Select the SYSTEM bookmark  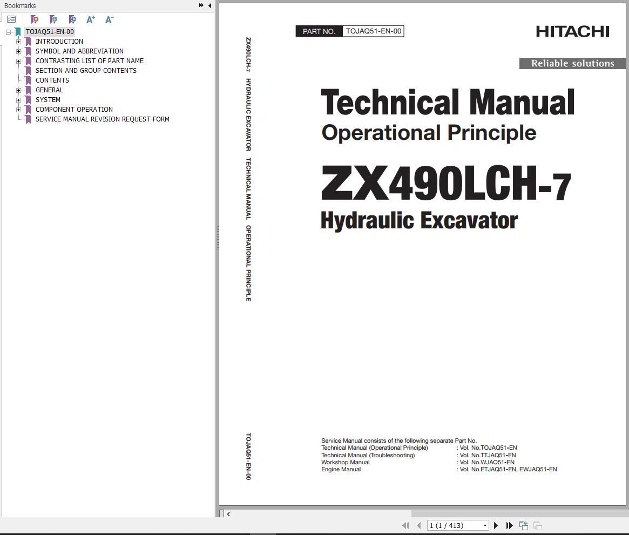(x=48, y=99)
